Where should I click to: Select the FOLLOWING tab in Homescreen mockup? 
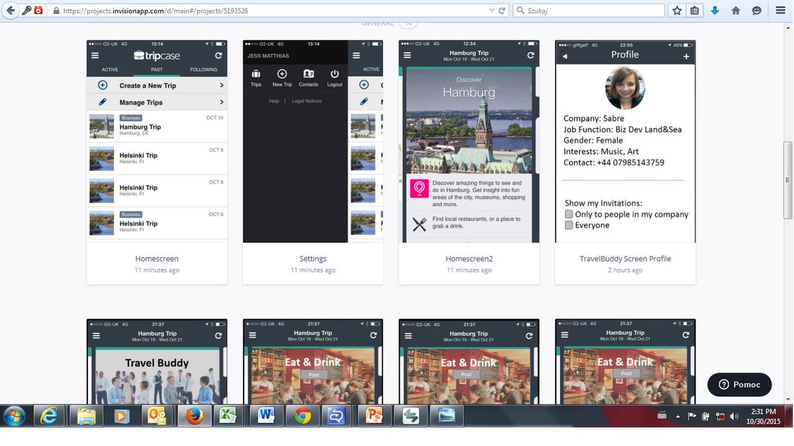(x=203, y=69)
